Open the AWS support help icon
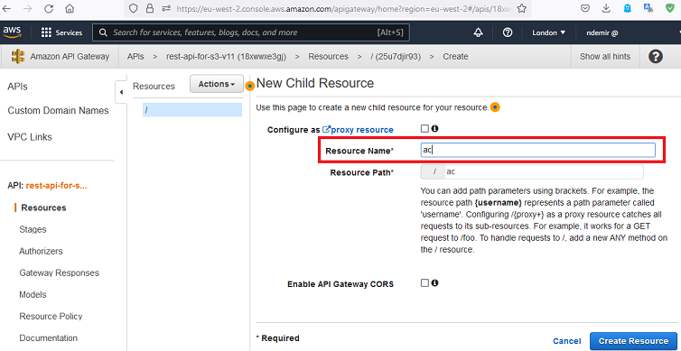The width and height of the screenshot is (681, 351). (x=508, y=32)
